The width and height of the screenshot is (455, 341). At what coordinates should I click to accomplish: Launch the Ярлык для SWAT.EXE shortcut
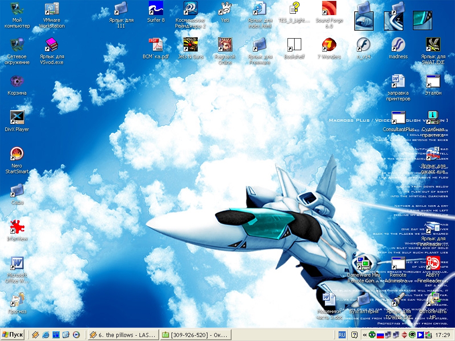(x=433, y=52)
